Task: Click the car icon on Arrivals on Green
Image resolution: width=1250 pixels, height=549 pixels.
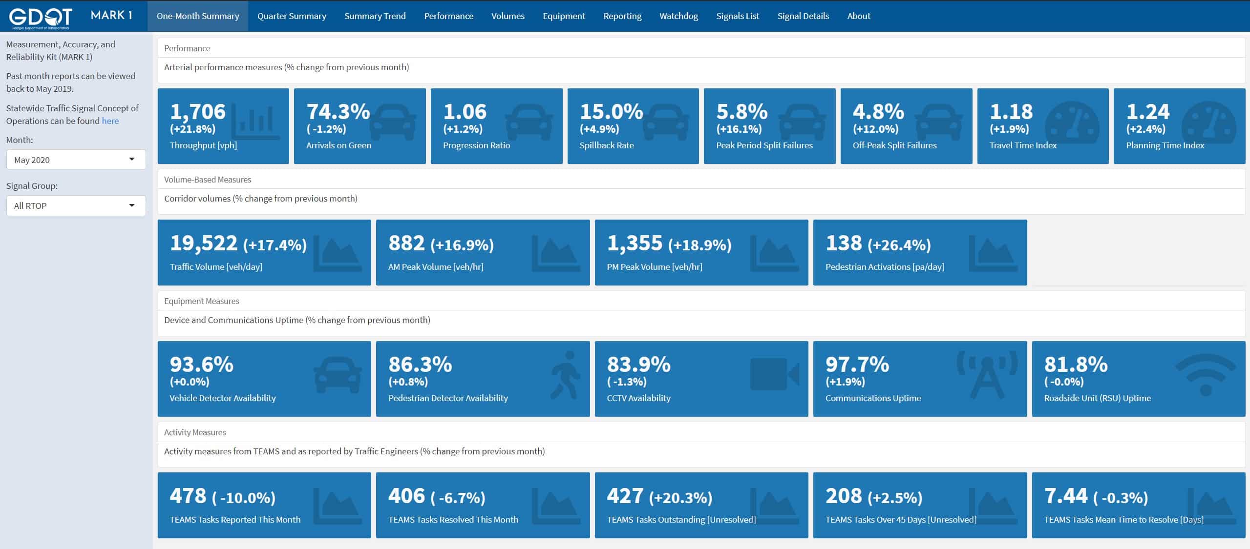Action: (x=392, y=122)
